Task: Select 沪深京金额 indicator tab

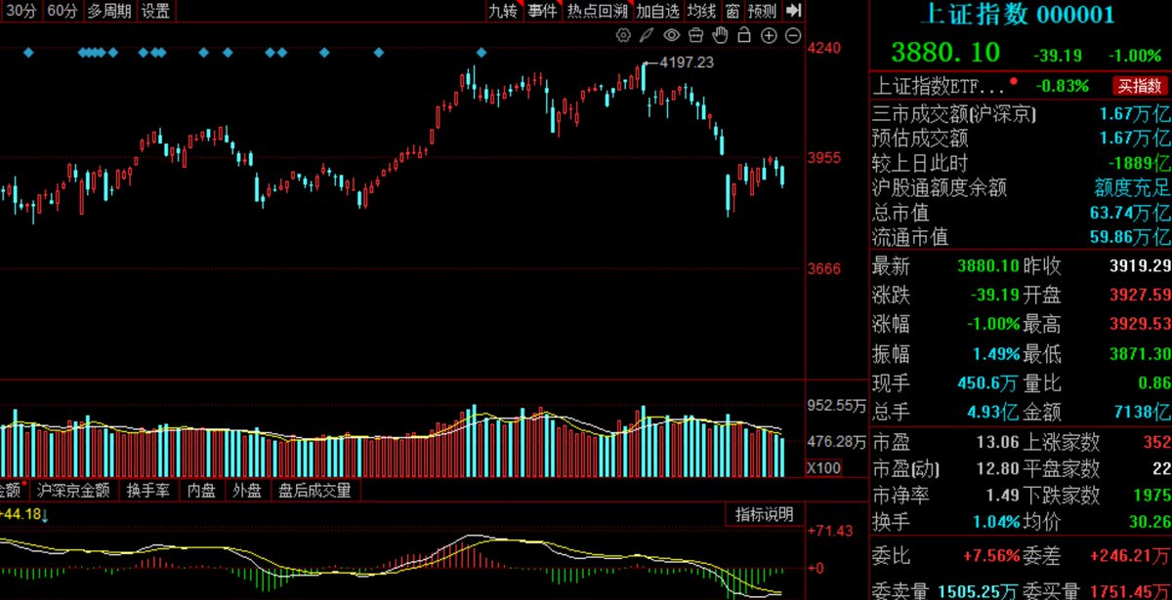Action: (73, 490)
